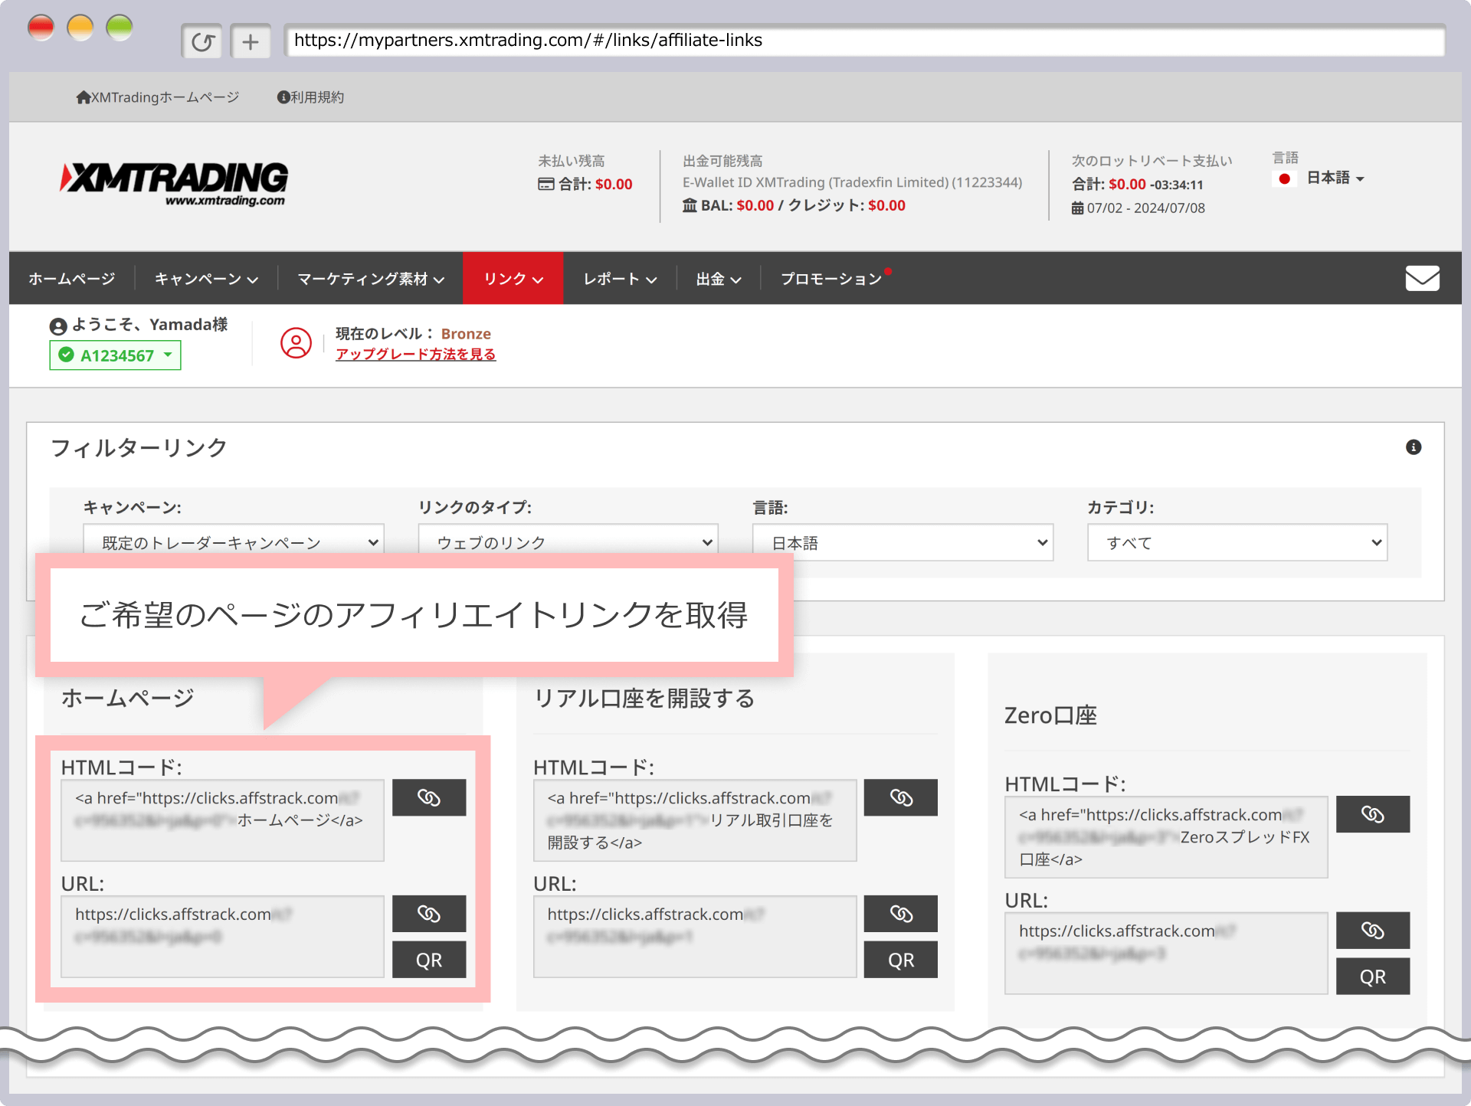Screen dimensions: 1471x1106
Task: Click the bank icon beside BAL
Action: (690, 205)
